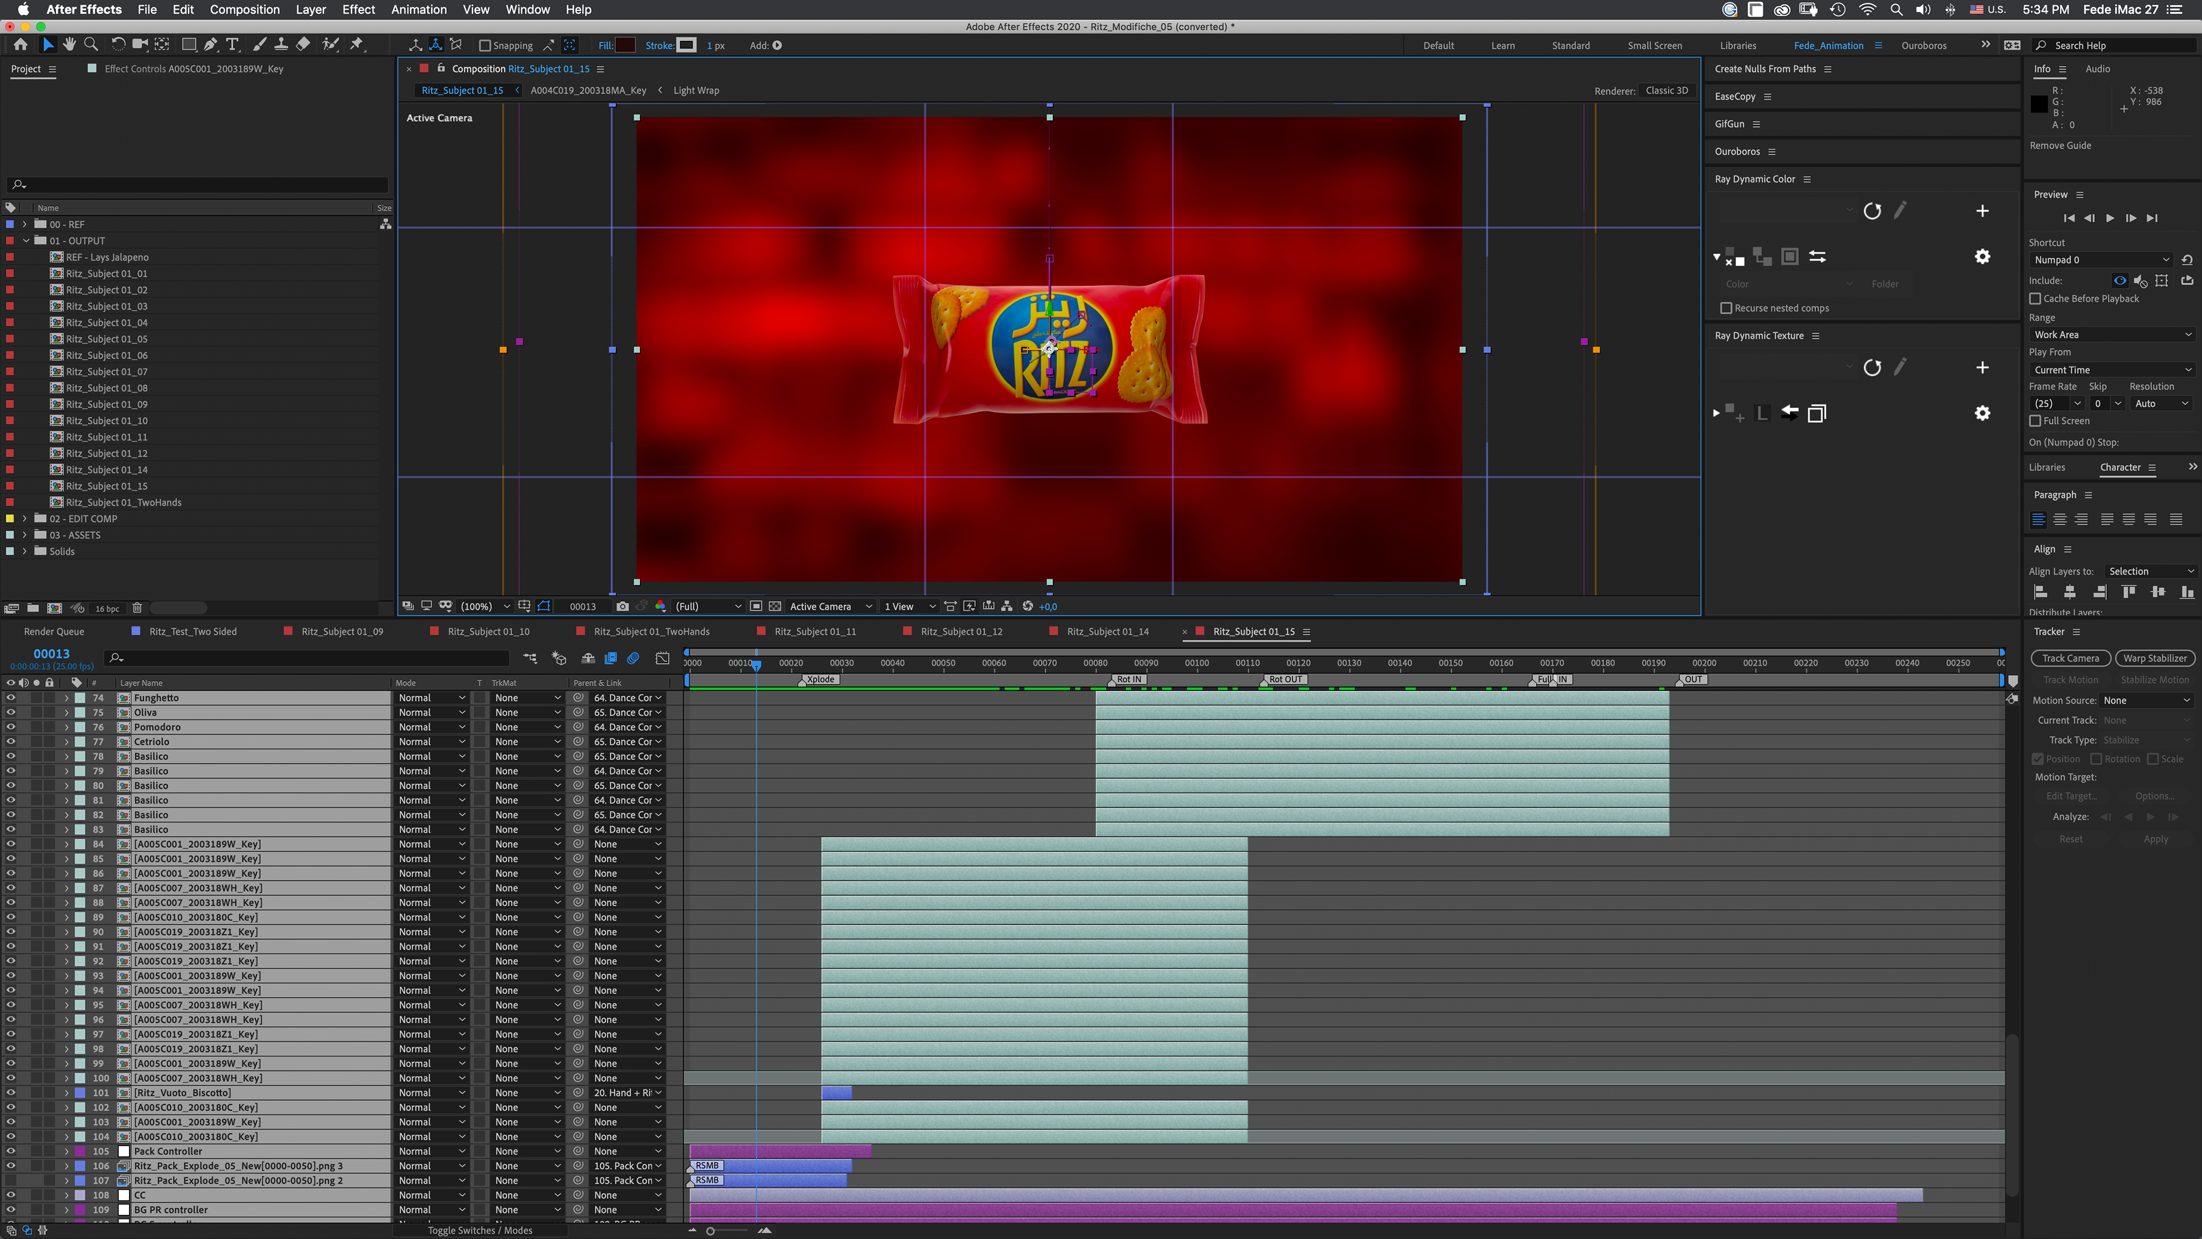Enable the Full Screen preview checkbox
Viewport: 2202px width, 1239px height.
pyautogui.click(x=2035, y=420)
